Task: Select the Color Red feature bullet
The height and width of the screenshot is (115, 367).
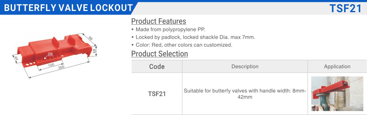Action: point(182,45)
